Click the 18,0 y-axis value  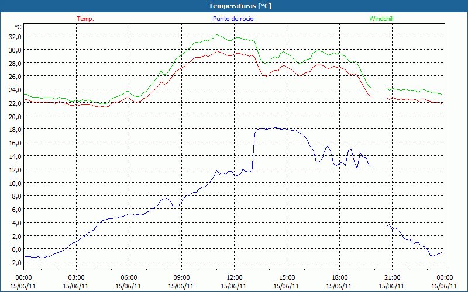pos(15,130)
